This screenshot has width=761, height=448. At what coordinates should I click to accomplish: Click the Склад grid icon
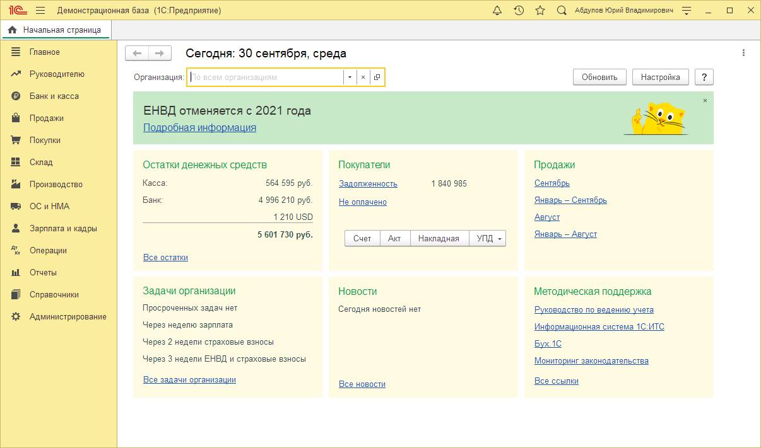click(16, 163)
